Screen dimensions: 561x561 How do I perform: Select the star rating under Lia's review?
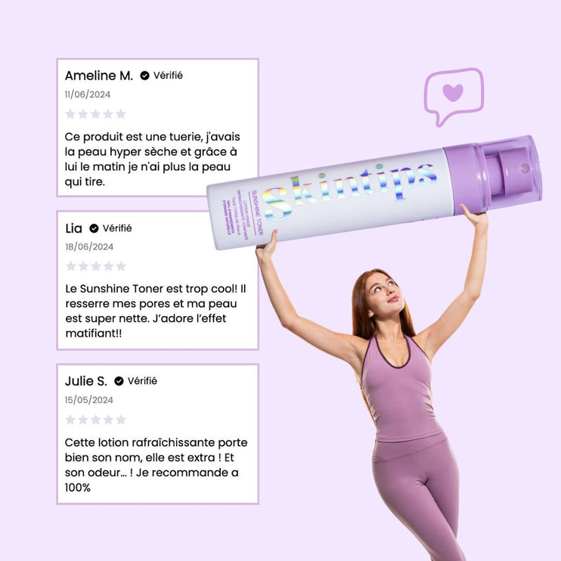[x=96, y=266]
